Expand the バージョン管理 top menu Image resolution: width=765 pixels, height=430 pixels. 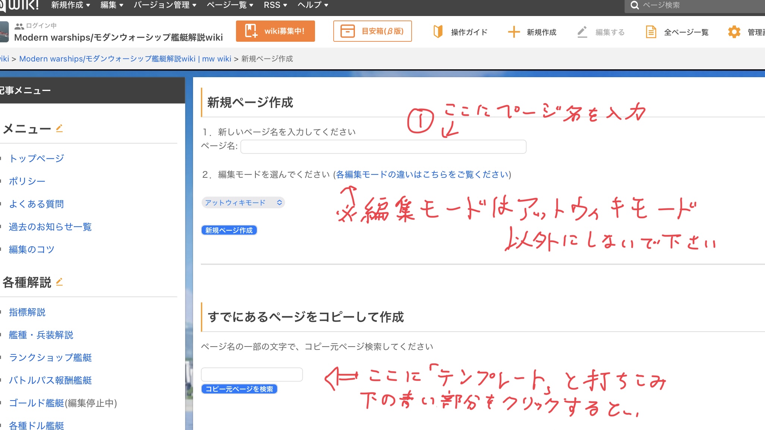(x=165, y=5)
